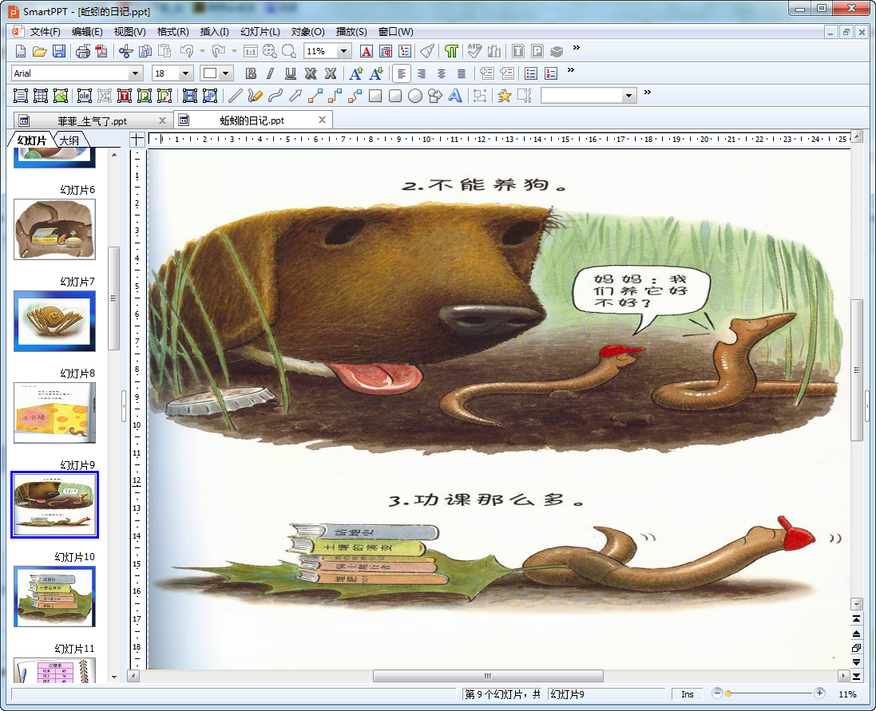Draw a rectangle shape
Screen dimensions: 876x711
[x=375, y=96]
